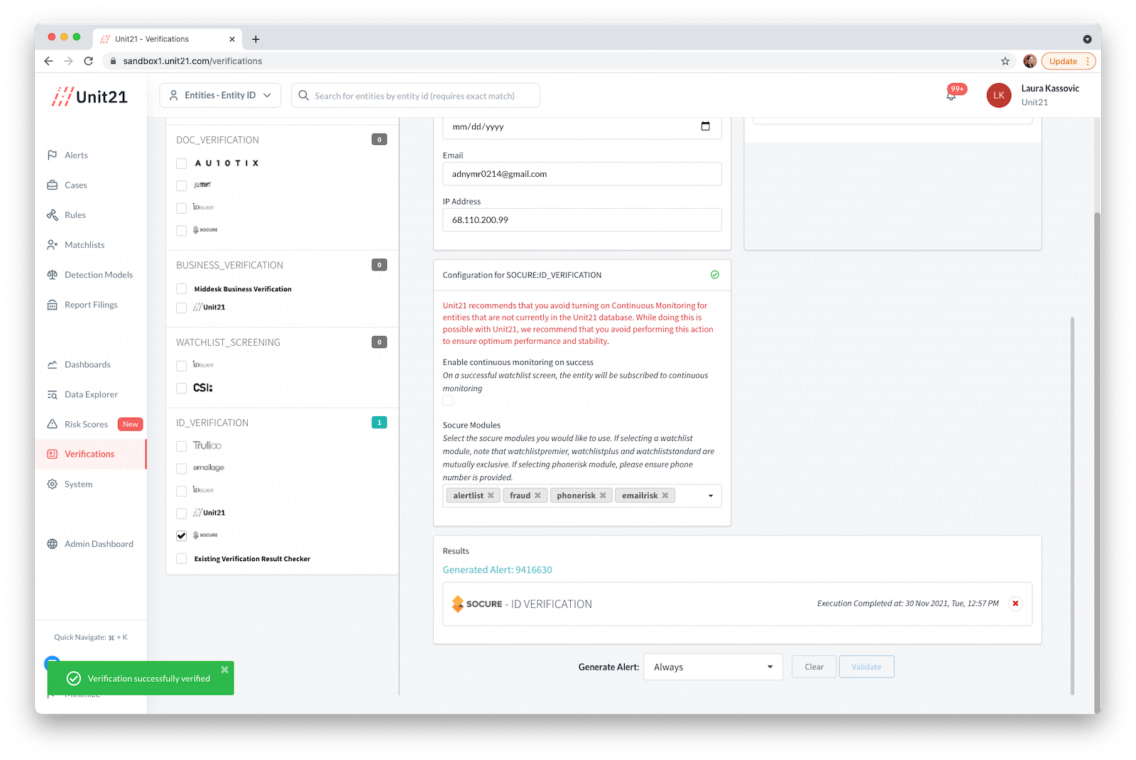This screenshot has width=1136, height=760.
Task: Go back in browser history
Action: pos(48,61)
